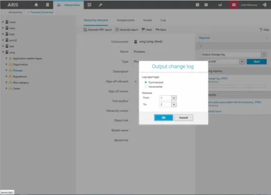This screenshot has height=195, width=271.
Task: Open the change log (PDF) link
Action: coord(218,78)
